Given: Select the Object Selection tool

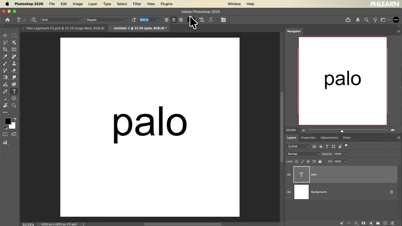Looking at the screenshot, I should pos(14,42).
